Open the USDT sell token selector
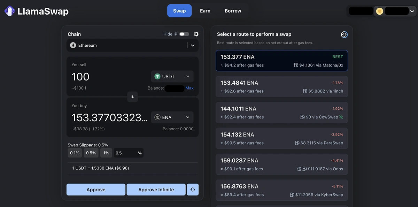The image size is (418, 207). (172, 76)
